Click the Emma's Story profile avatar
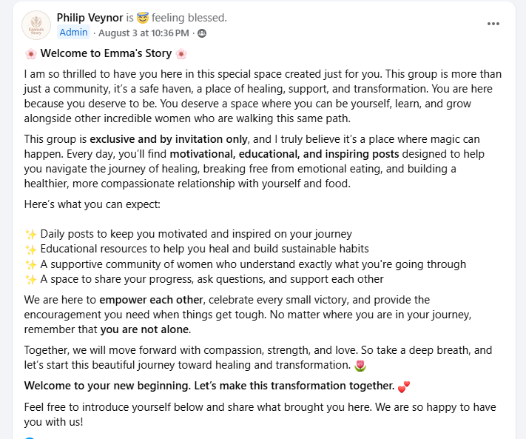 [x=36, y=25]
